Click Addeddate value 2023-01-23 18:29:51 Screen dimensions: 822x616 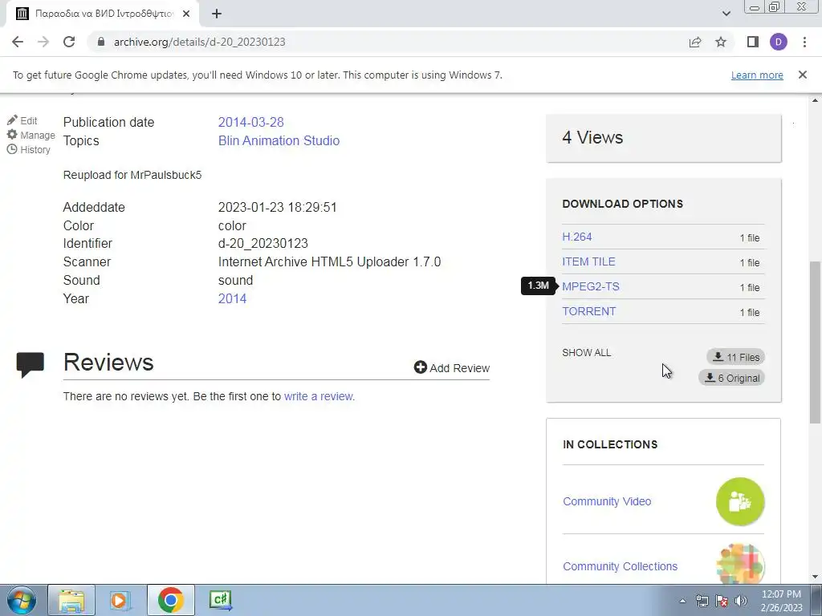(277, 208)
